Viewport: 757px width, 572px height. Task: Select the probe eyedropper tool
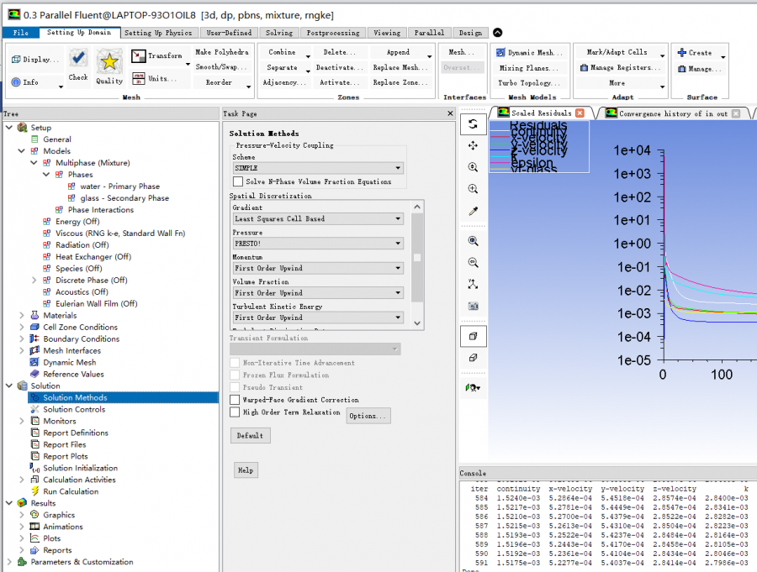pos(473,212)
